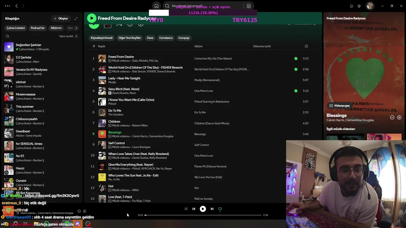Sort tracks by Eklenme tarihi column
The width and height of the screenshot is (406, 228).
coord(262,46)
